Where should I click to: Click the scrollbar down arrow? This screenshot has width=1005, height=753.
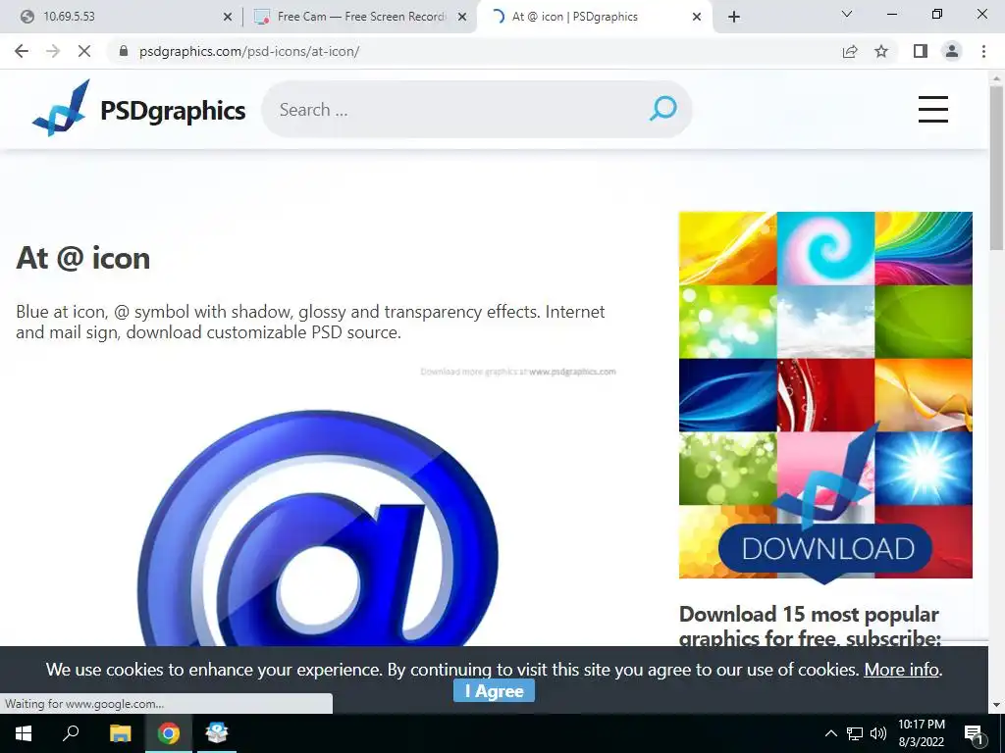click(x=996, y=705)
